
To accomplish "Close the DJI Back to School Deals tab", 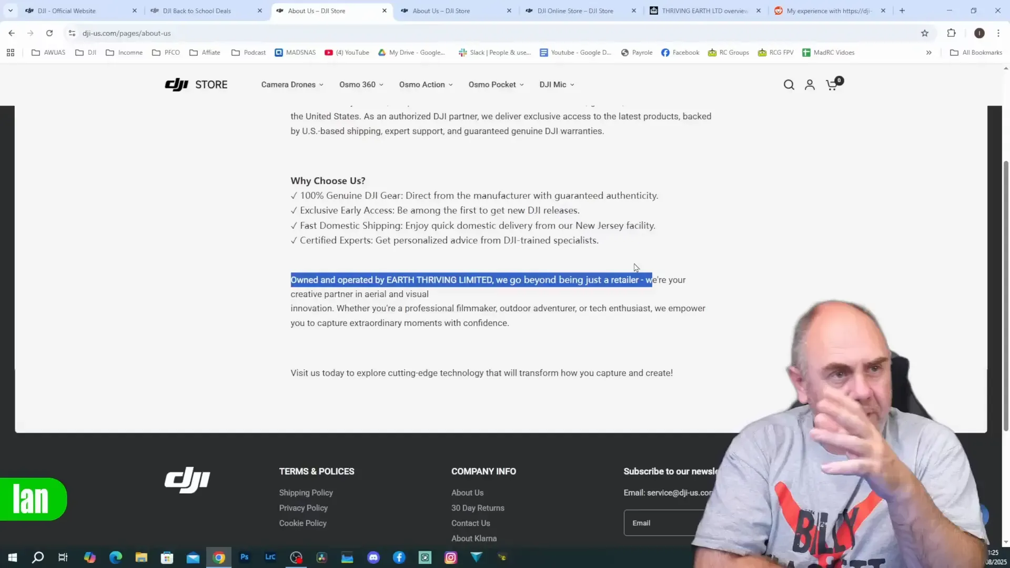I will [260, 11].
